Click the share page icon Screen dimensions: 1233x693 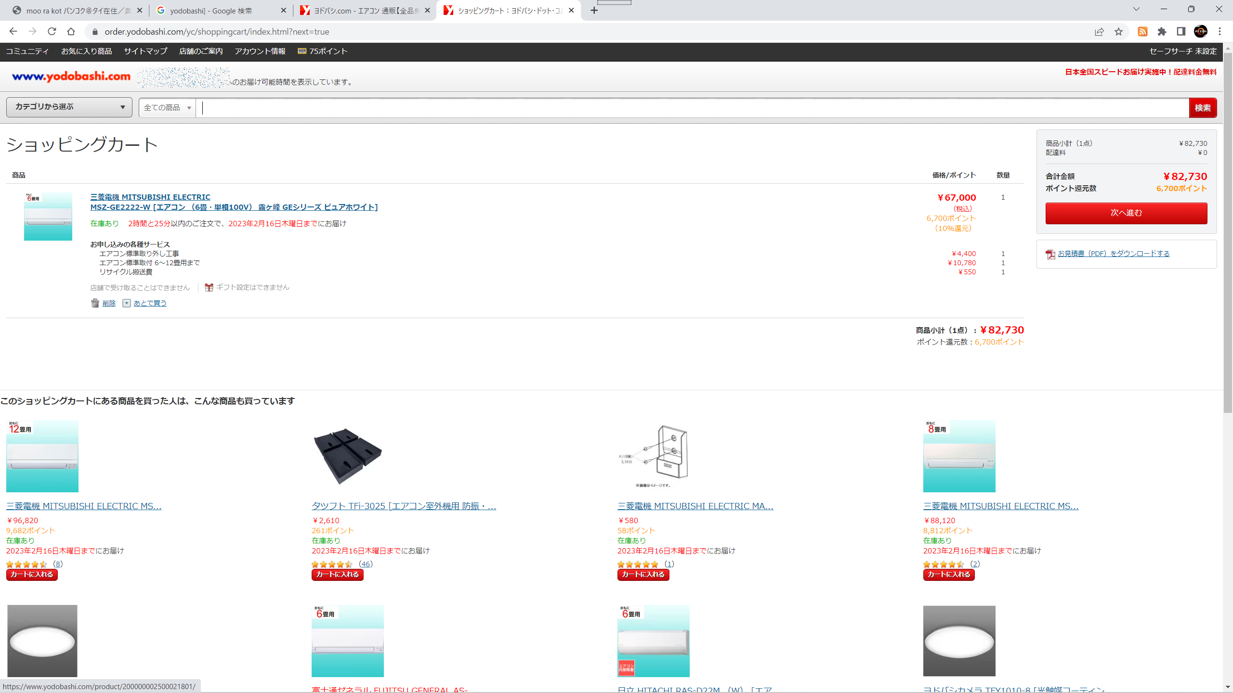[1099, 32]
